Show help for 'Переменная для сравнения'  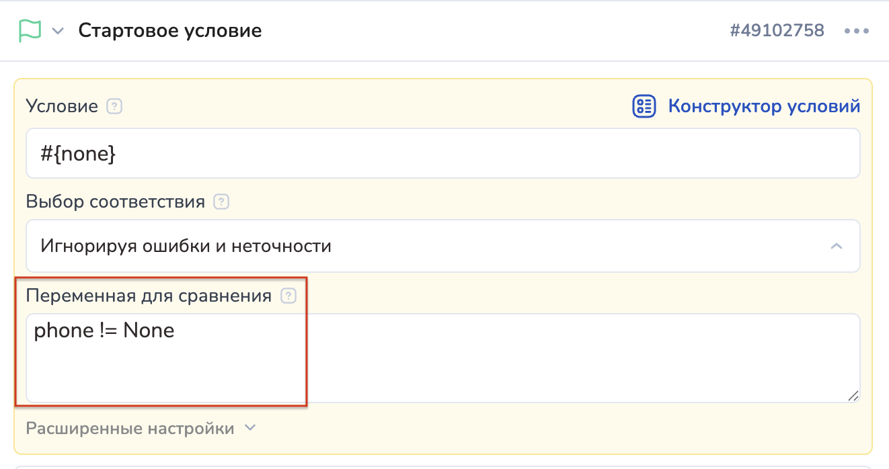288,296
